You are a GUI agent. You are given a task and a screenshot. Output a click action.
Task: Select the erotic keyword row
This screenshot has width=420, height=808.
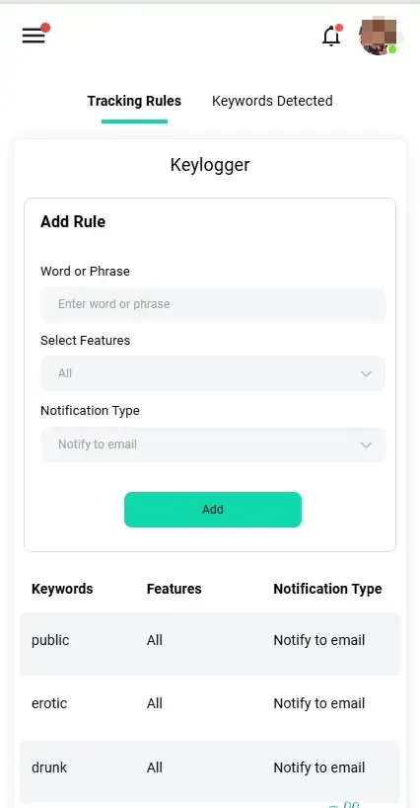click(210, 704)
